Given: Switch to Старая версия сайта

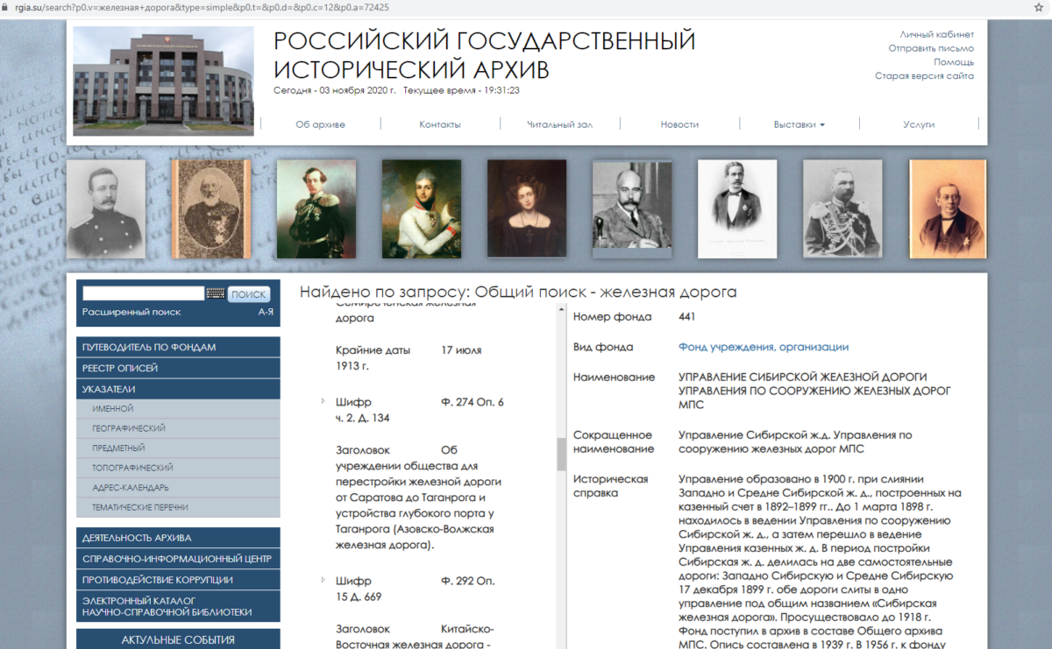Looking at the screenshot, I should pos(924,76).
